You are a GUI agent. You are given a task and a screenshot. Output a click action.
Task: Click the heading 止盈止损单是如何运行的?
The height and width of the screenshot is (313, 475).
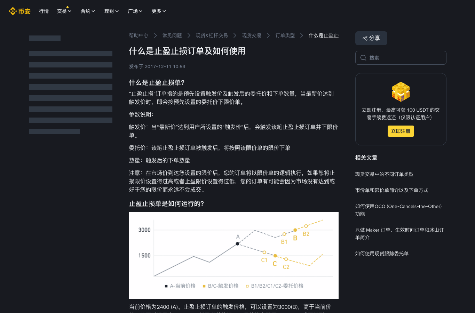click(x=167, y=203)
